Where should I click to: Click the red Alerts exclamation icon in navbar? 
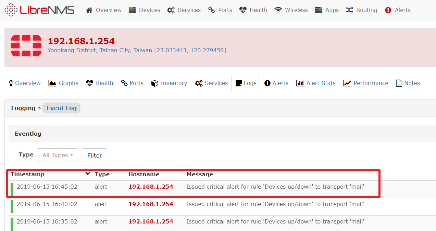(388, 10)
